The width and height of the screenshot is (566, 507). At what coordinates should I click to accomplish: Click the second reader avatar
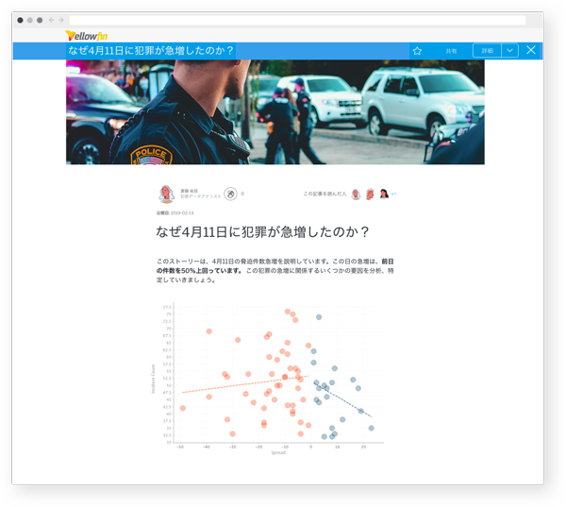(370, 194)
